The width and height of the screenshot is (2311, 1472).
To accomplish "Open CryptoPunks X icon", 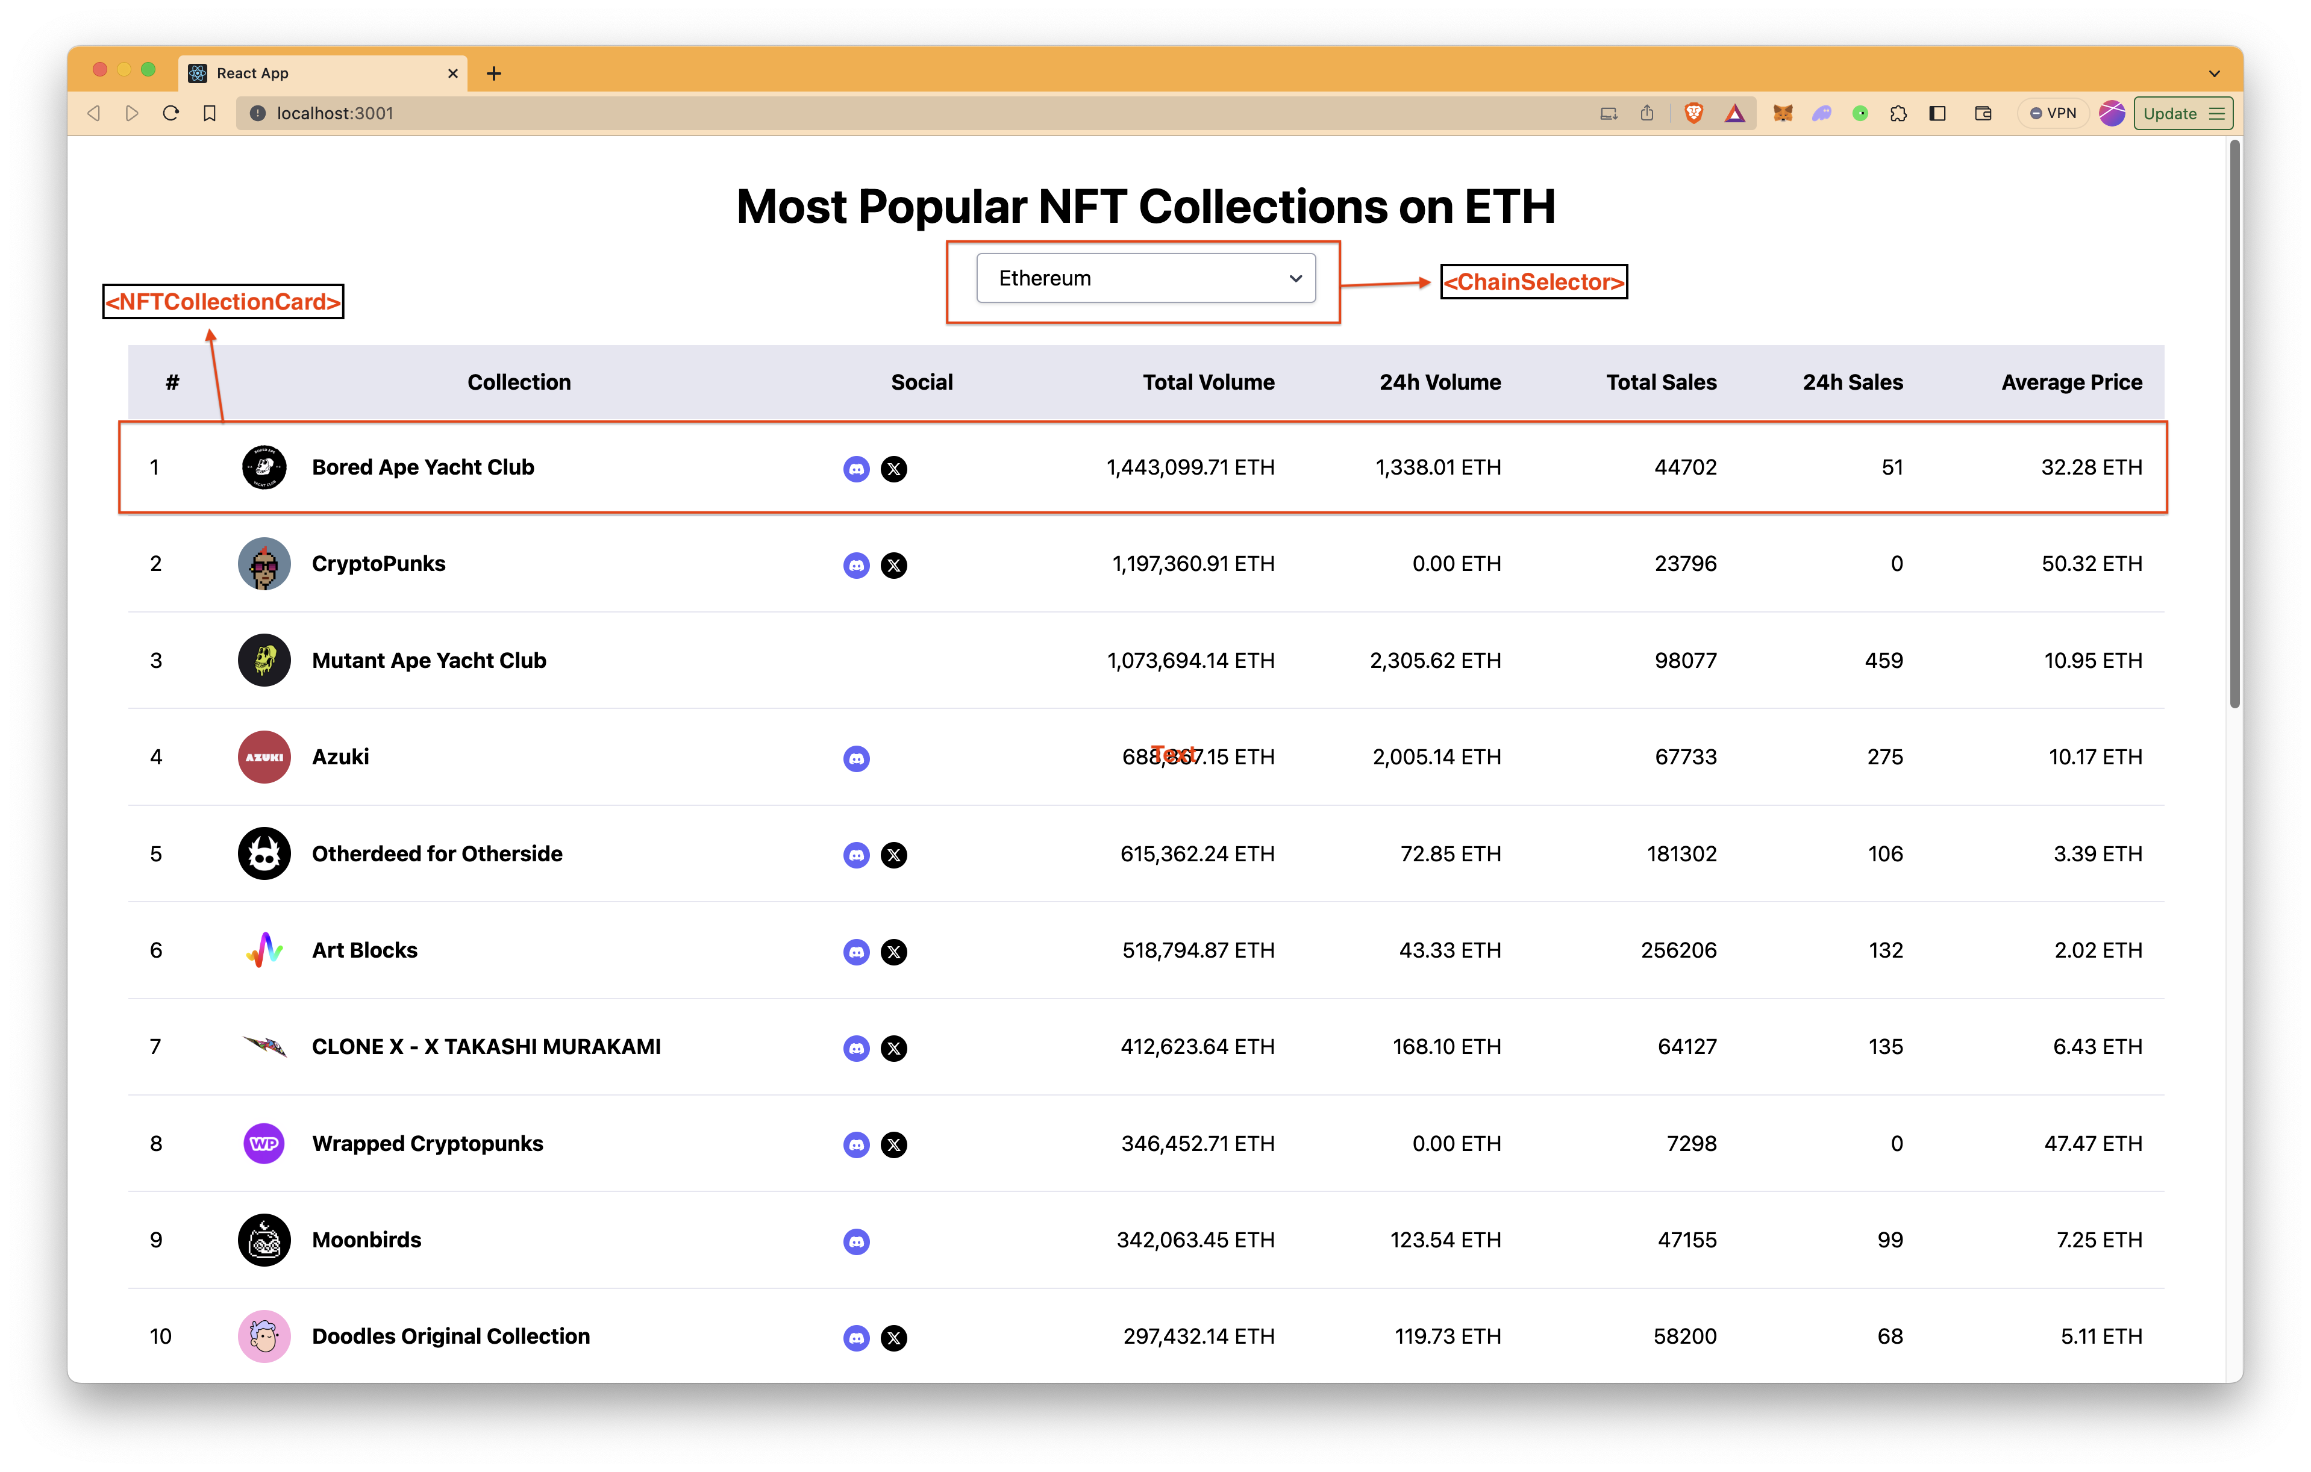I will [893, 565].
